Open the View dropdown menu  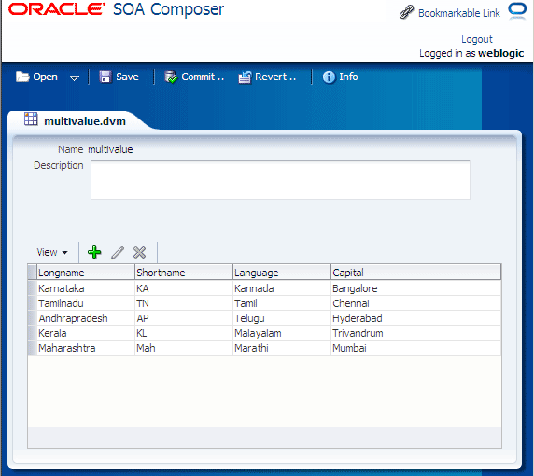pyautogui.click(x=52, y=252)
